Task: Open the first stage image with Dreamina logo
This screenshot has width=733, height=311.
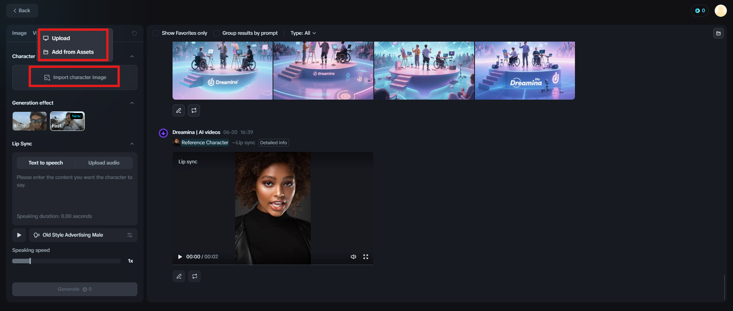Action: tap(223, 71)
